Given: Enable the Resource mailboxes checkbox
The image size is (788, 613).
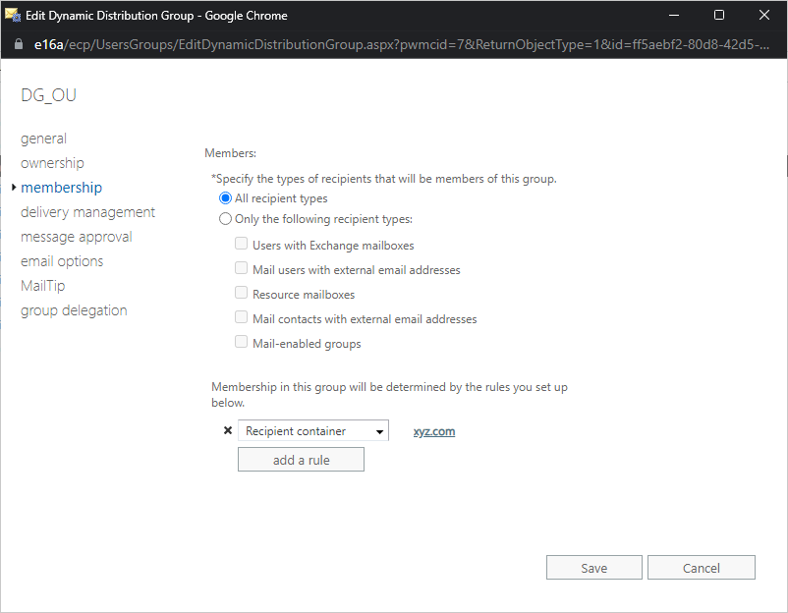Looking at the screenshot, I should [x=241, y=292].
